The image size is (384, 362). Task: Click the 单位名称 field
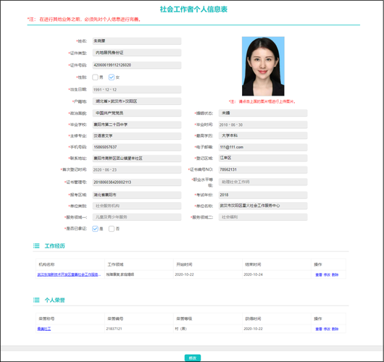[263, 206]
